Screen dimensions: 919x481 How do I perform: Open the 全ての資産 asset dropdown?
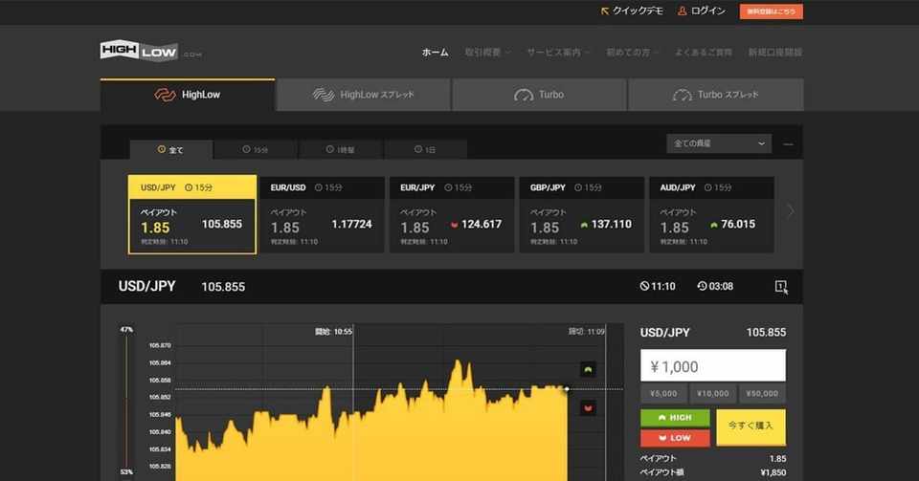click(x=719, y=143)
